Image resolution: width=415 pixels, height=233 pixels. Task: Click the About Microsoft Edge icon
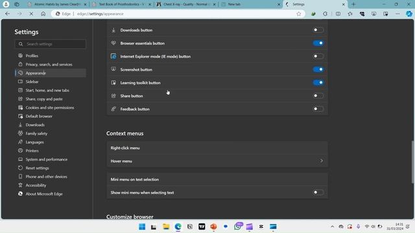20,194
